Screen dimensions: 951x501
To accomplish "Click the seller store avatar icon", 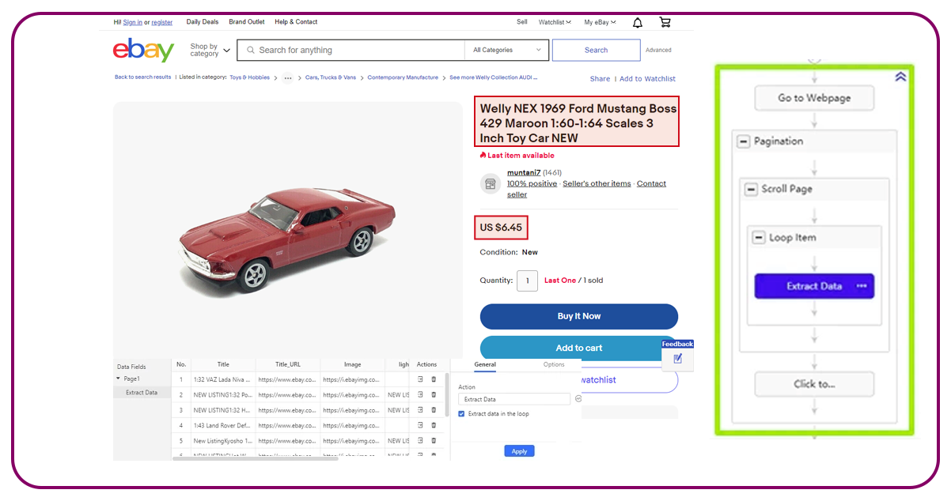I will pyautogui.click(x=491, y=183).
